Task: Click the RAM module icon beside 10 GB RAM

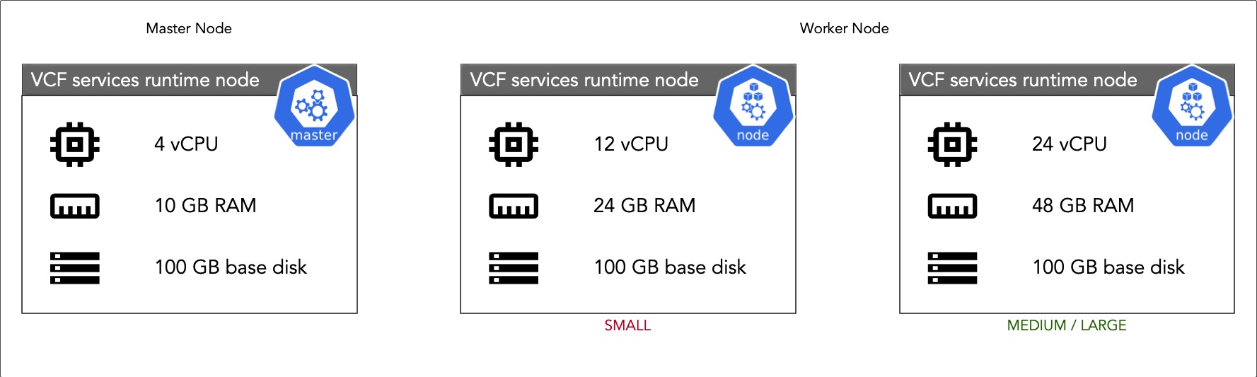Action: [x=75, y=206]
